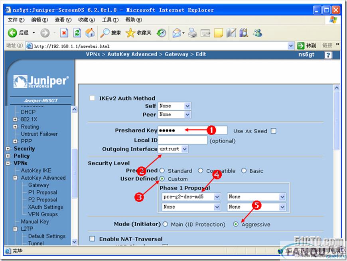Click sidebar scroll down arrow

(74, 242)
